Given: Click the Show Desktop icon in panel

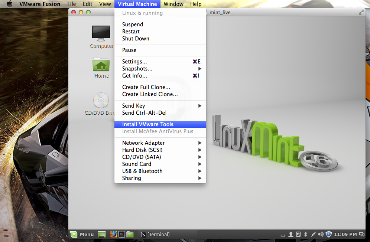Looking at the screenshot, I should tap(102, 234).
